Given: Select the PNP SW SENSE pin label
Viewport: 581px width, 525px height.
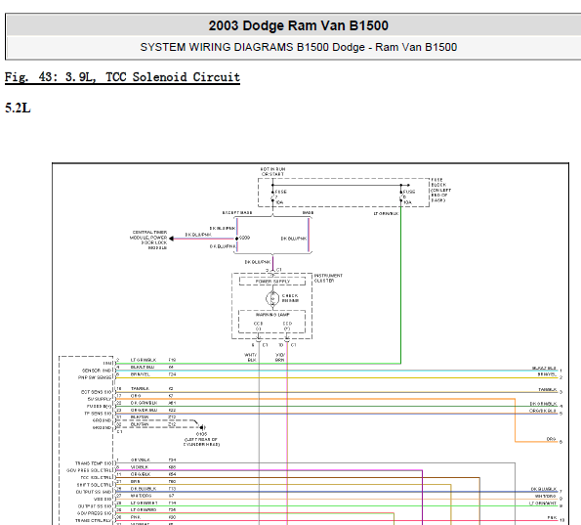Looking at the screenshot, I should click(x=95, y=377).
